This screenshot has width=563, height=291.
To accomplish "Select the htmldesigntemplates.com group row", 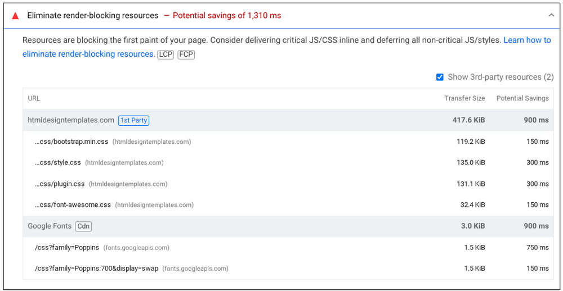I will pyautogui.click(x=70, y=120).
